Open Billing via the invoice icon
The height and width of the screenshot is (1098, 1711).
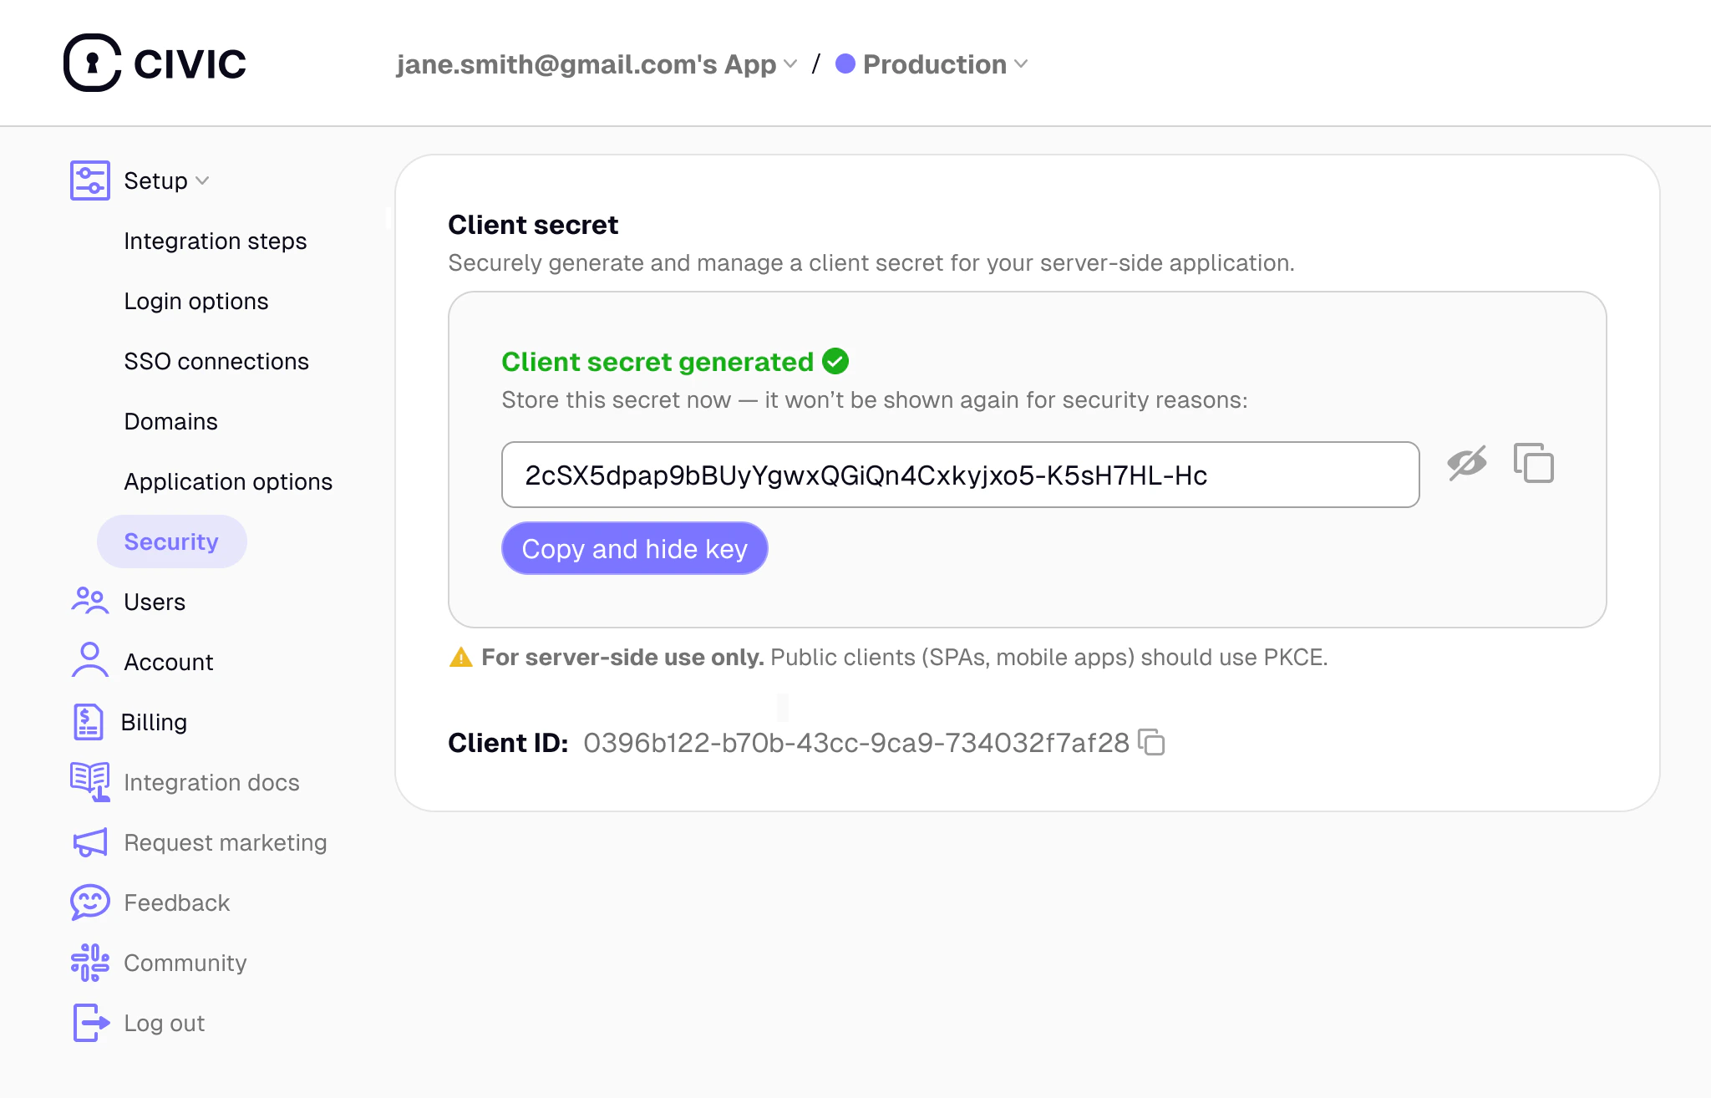[89, 721]
